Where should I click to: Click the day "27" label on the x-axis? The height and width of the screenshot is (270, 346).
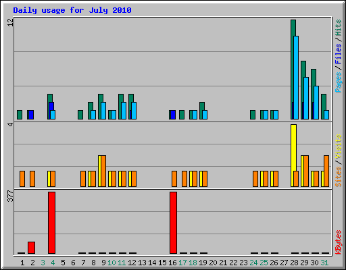point(284,263)
